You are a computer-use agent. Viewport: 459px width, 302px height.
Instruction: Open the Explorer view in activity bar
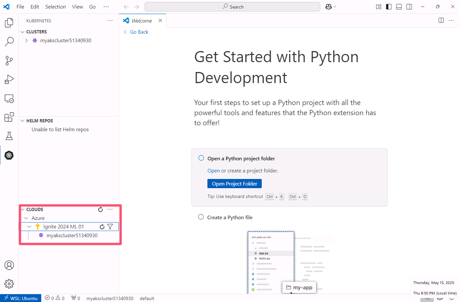(9, 23)
